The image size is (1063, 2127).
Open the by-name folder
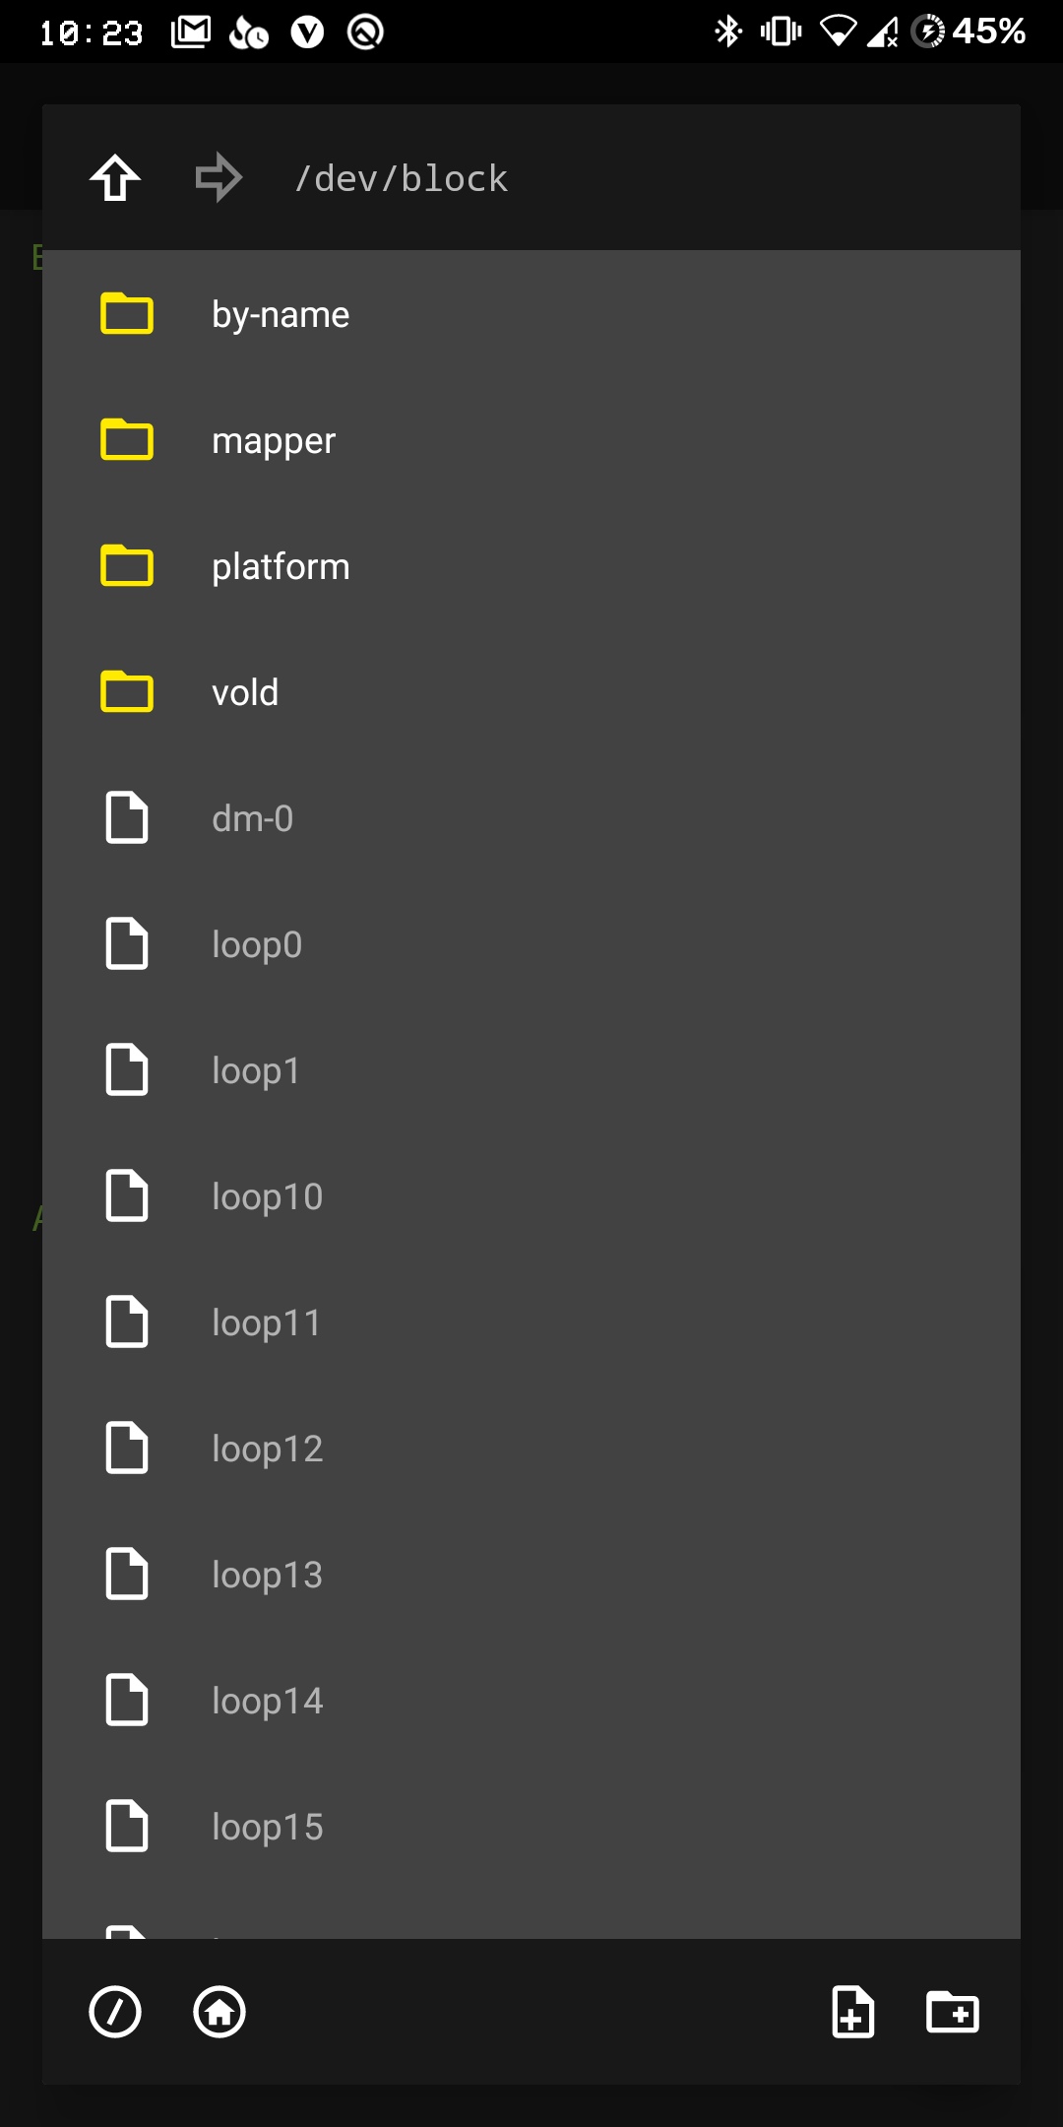[x=531, y=314]
